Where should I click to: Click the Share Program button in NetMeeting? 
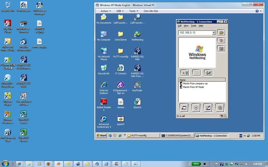(x=184, y=108)
